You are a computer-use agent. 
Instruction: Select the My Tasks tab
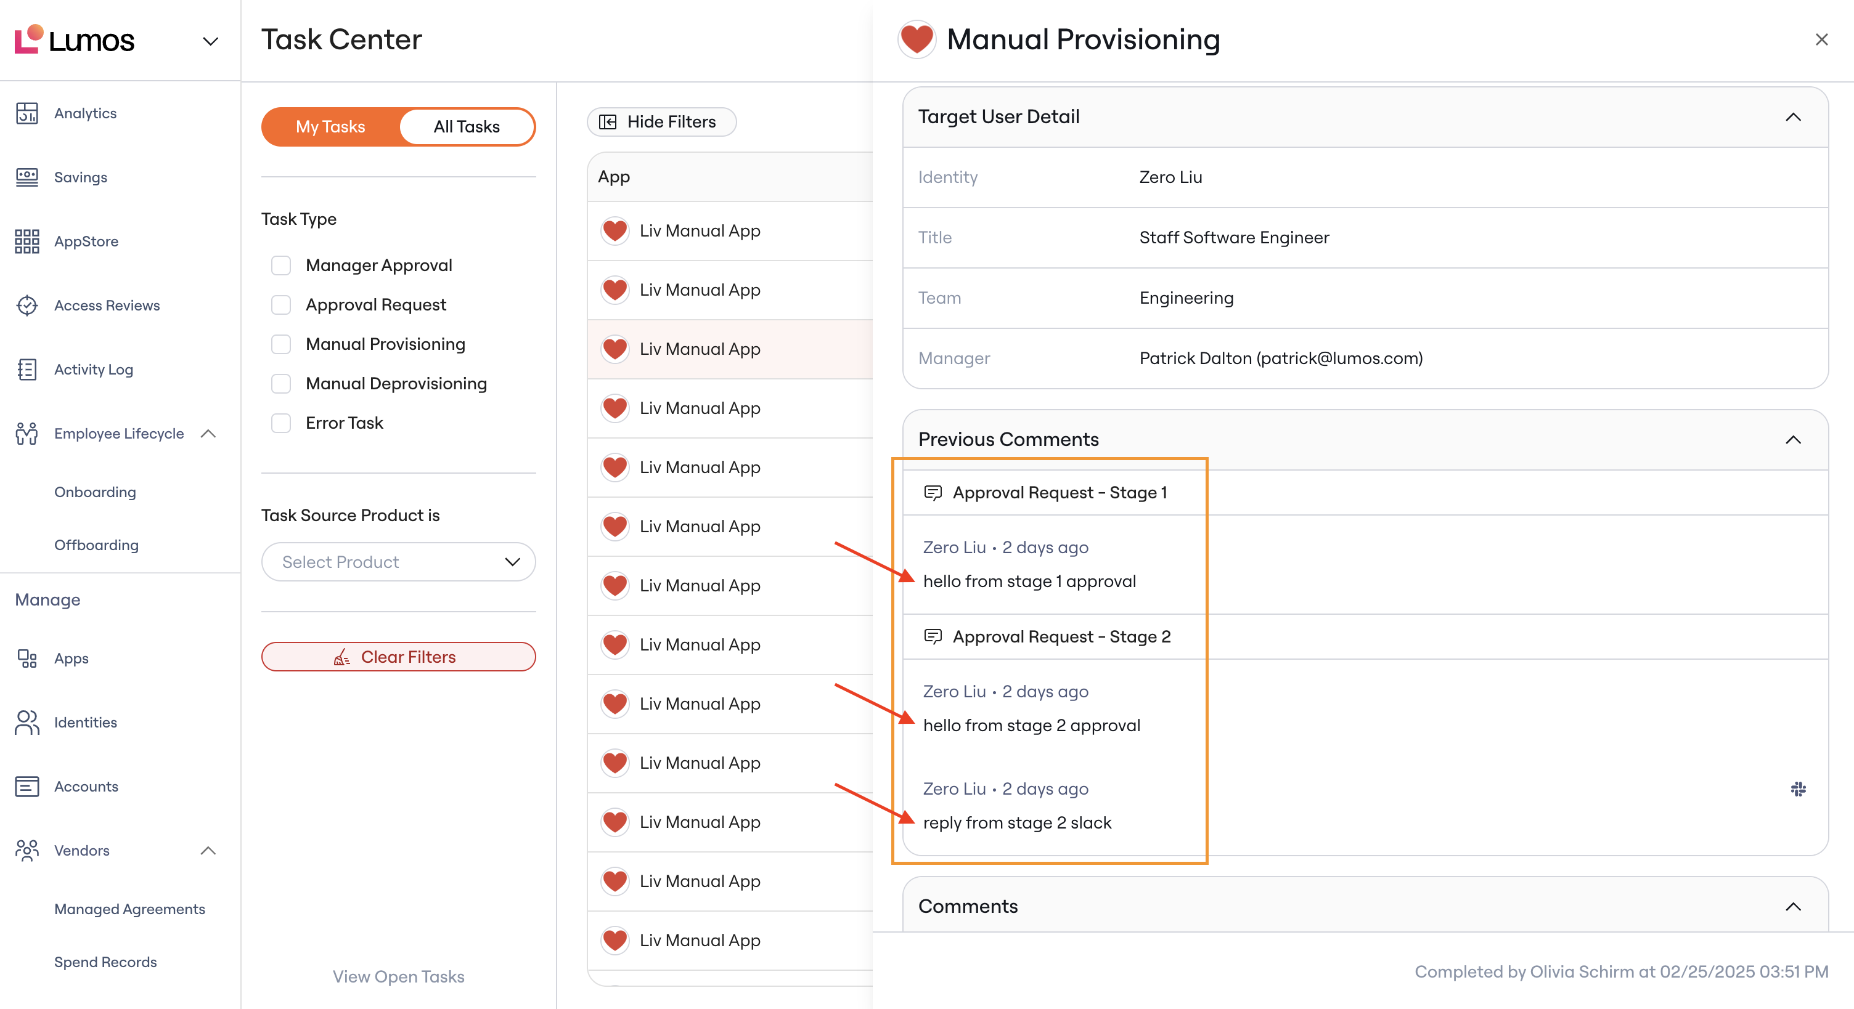point(330,126)
